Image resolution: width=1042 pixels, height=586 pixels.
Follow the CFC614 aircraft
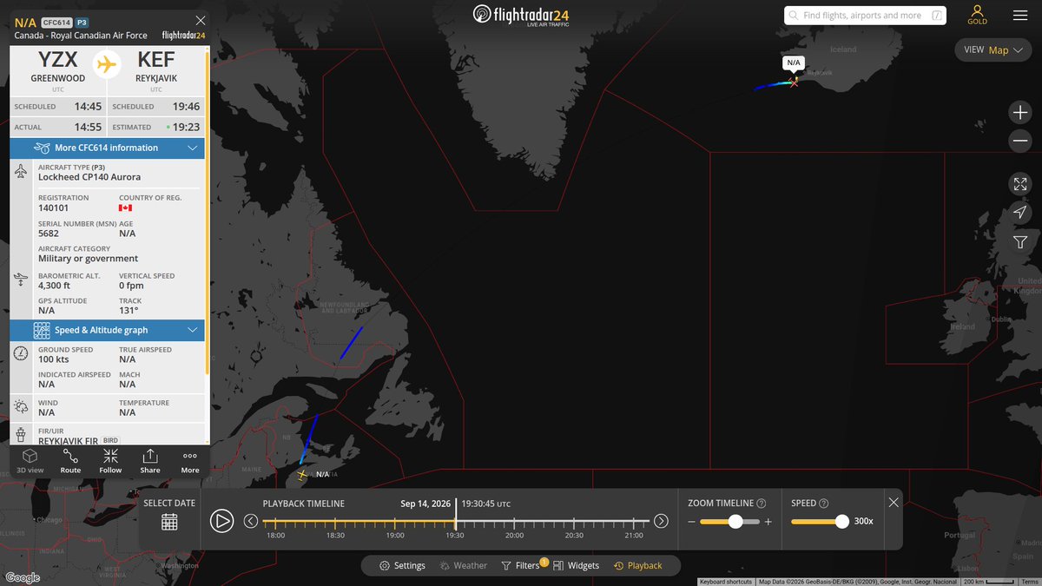tap(110, 460)
